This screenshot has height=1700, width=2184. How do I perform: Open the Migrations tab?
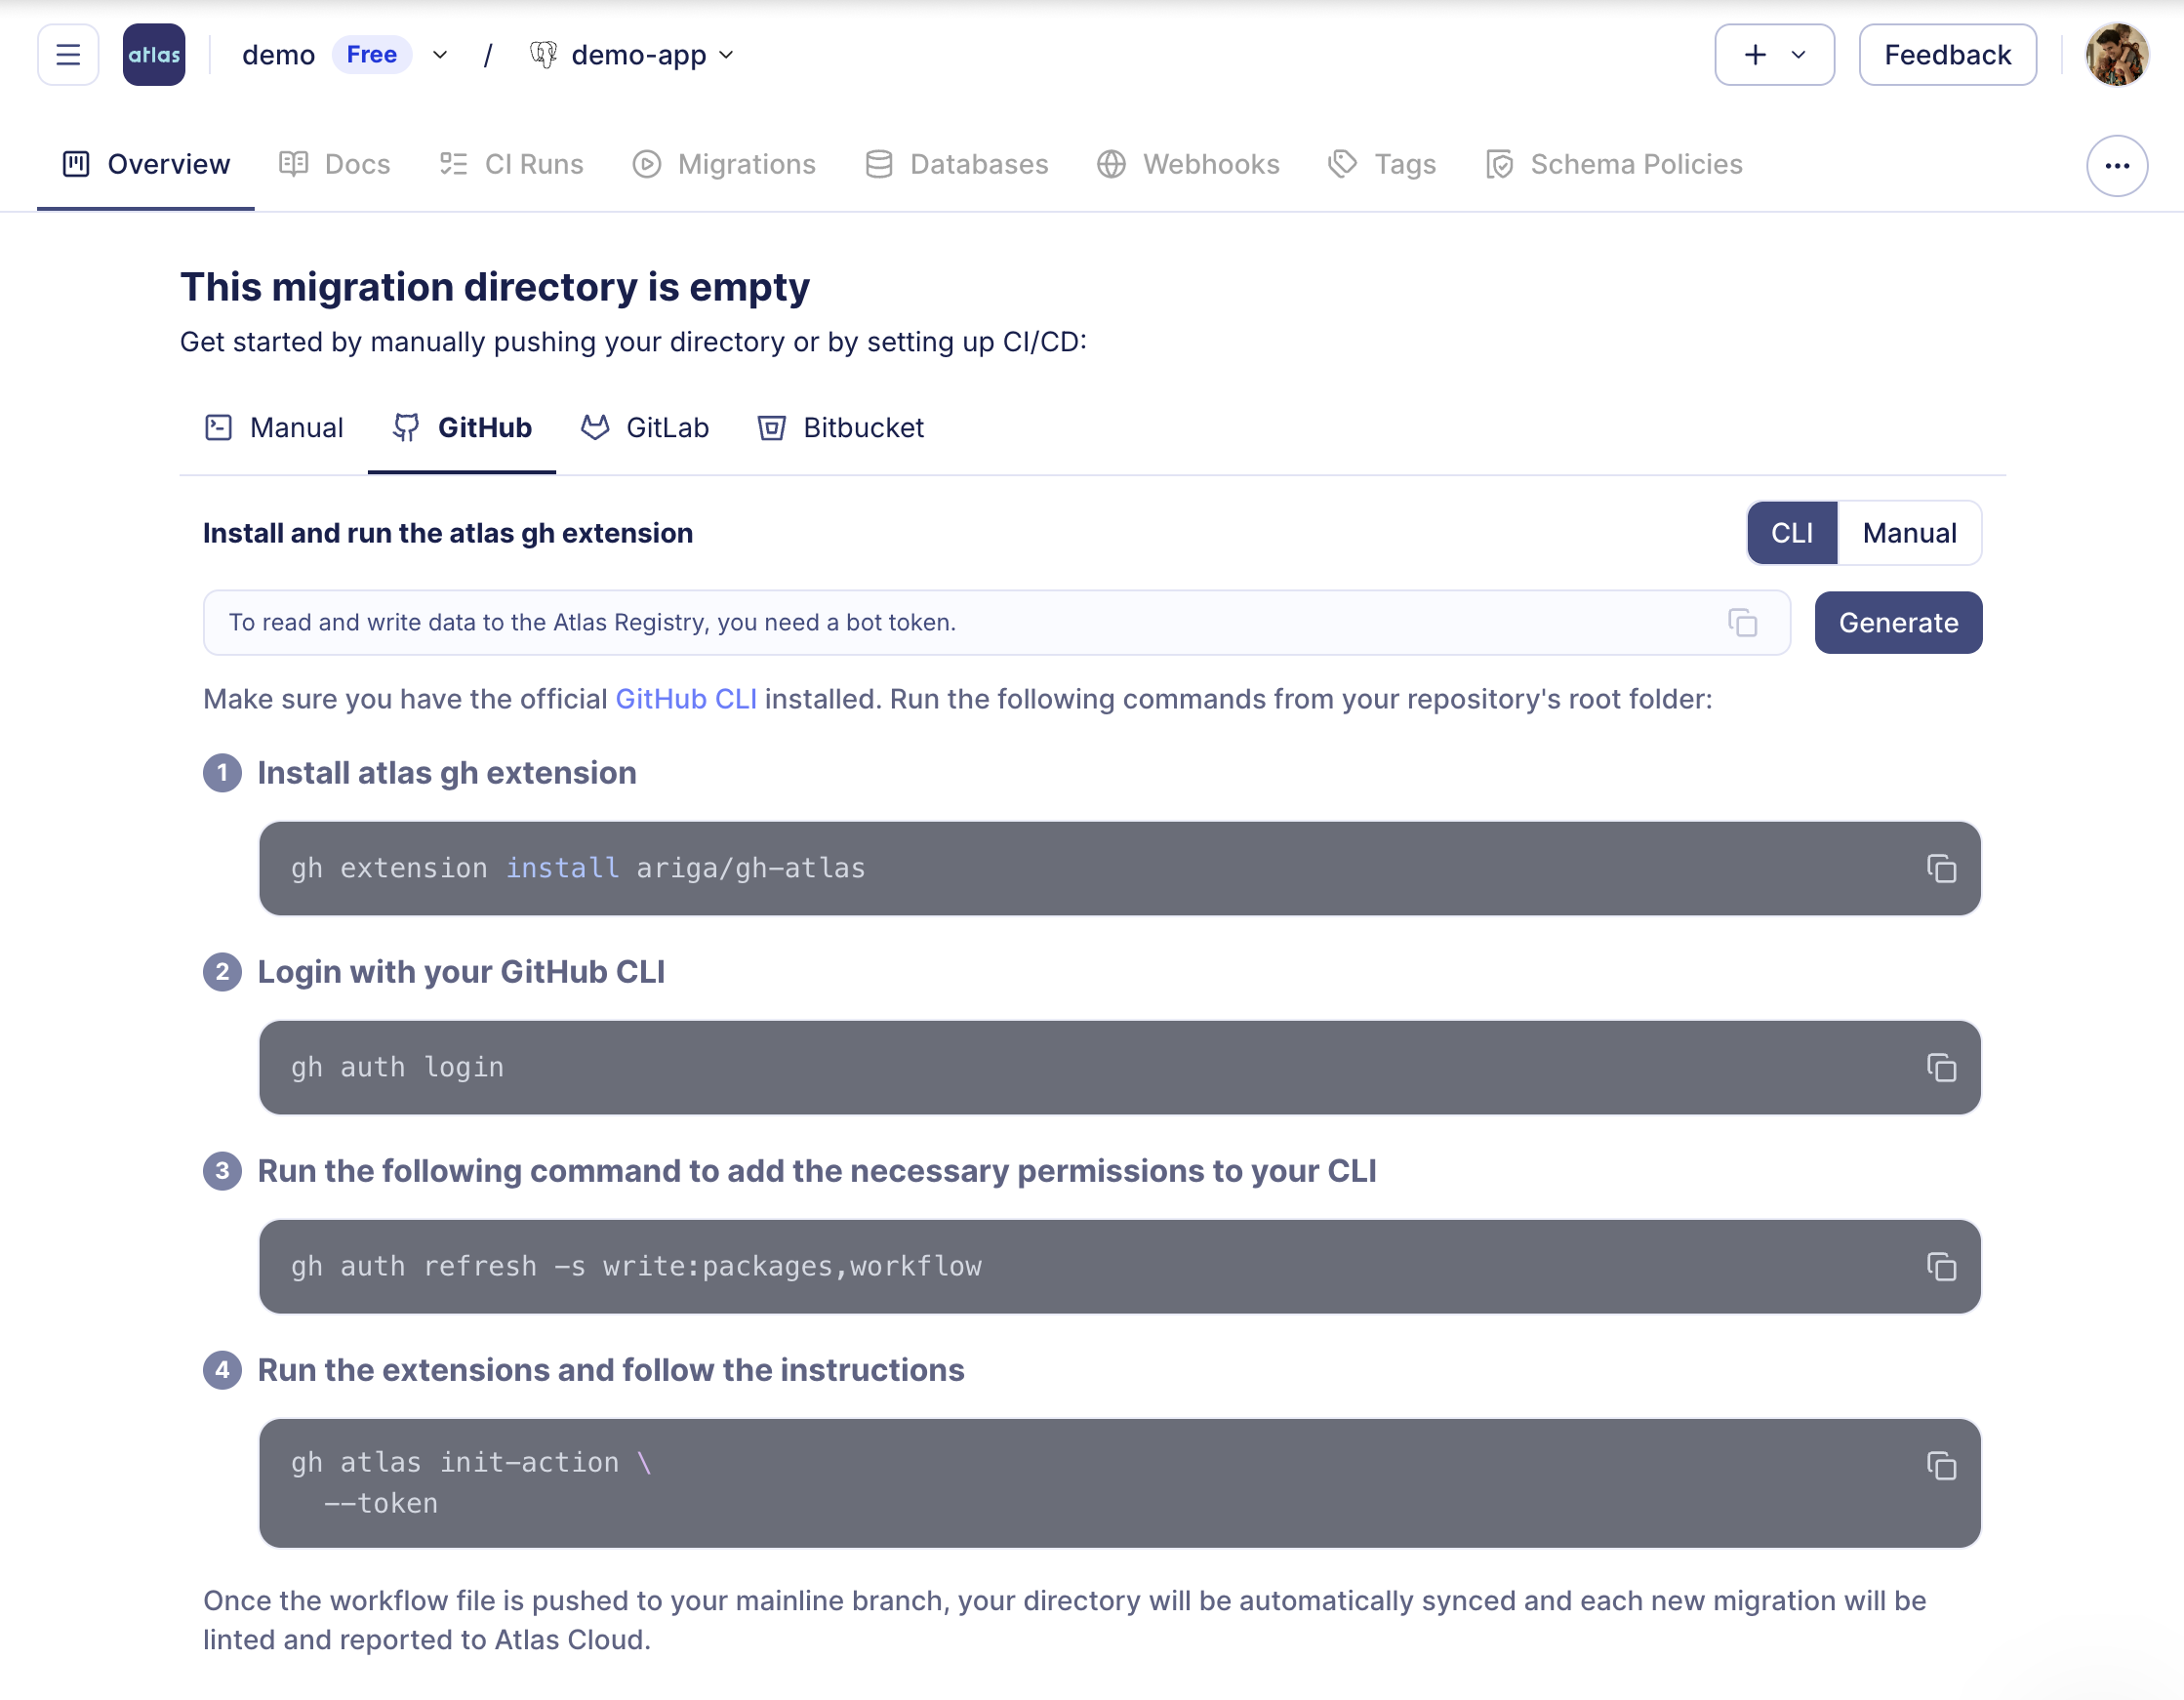click(x=725, y=164)
